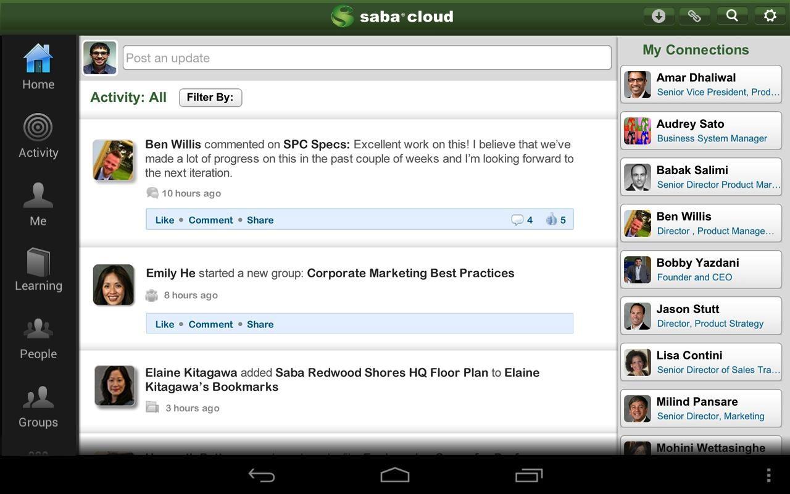Select the 3 hours ago timestamp
Screen dimensions: 790x494
(x=193, y=408)
